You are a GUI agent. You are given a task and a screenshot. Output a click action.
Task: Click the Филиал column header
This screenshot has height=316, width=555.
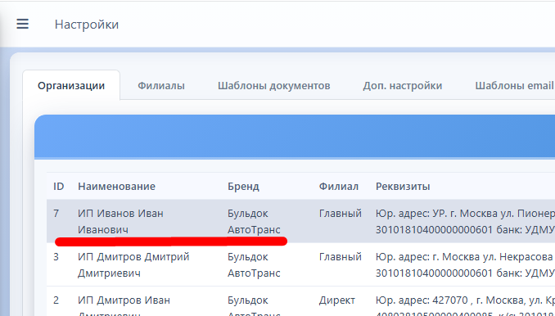click(338, 186)
